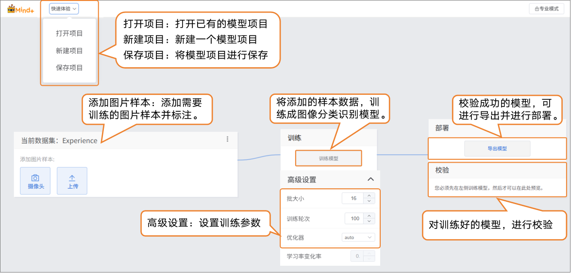The image size is (571, 273).
Task: Click the 导出模型 button
Action: [497, 149]
